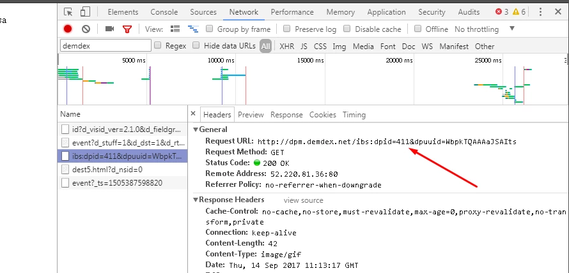
Task: Filter requests by JS
Action: coord(304,47)
